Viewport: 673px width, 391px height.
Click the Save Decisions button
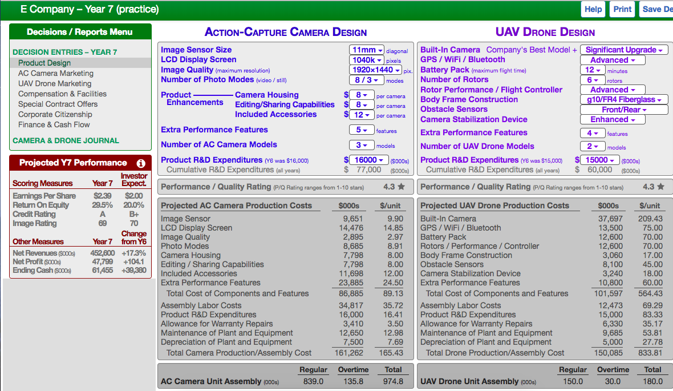656,9
